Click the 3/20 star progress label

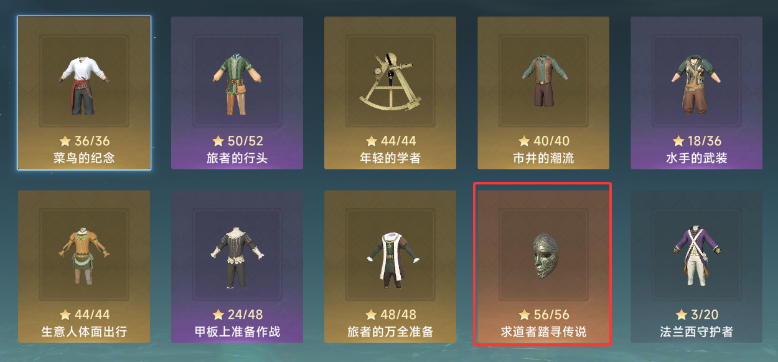click(x=696, y=315)
